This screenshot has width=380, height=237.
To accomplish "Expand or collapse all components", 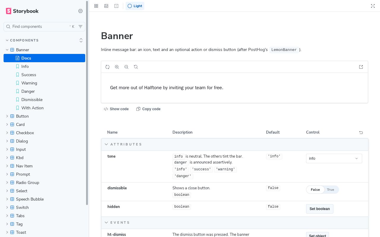I will click(81, 40).
